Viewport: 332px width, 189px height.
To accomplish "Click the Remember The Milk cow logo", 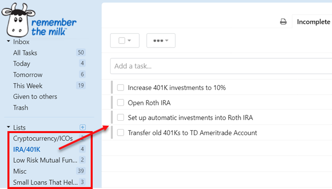I will tap(18, 20).
